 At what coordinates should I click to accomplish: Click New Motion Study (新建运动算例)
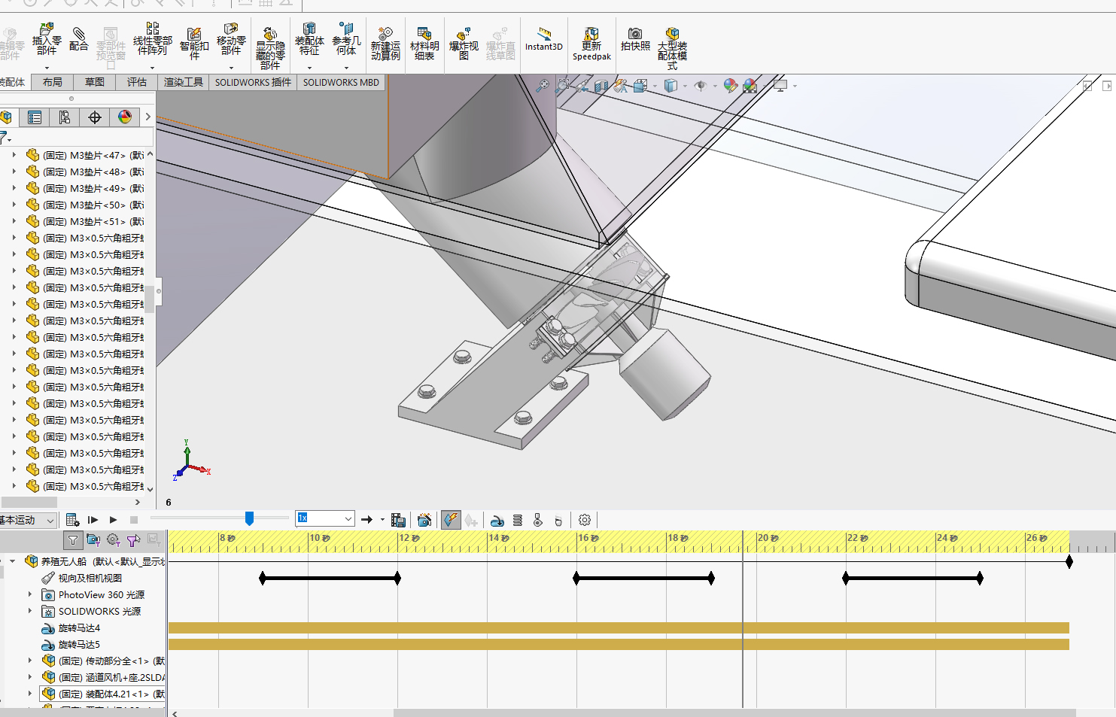point(385,44)
